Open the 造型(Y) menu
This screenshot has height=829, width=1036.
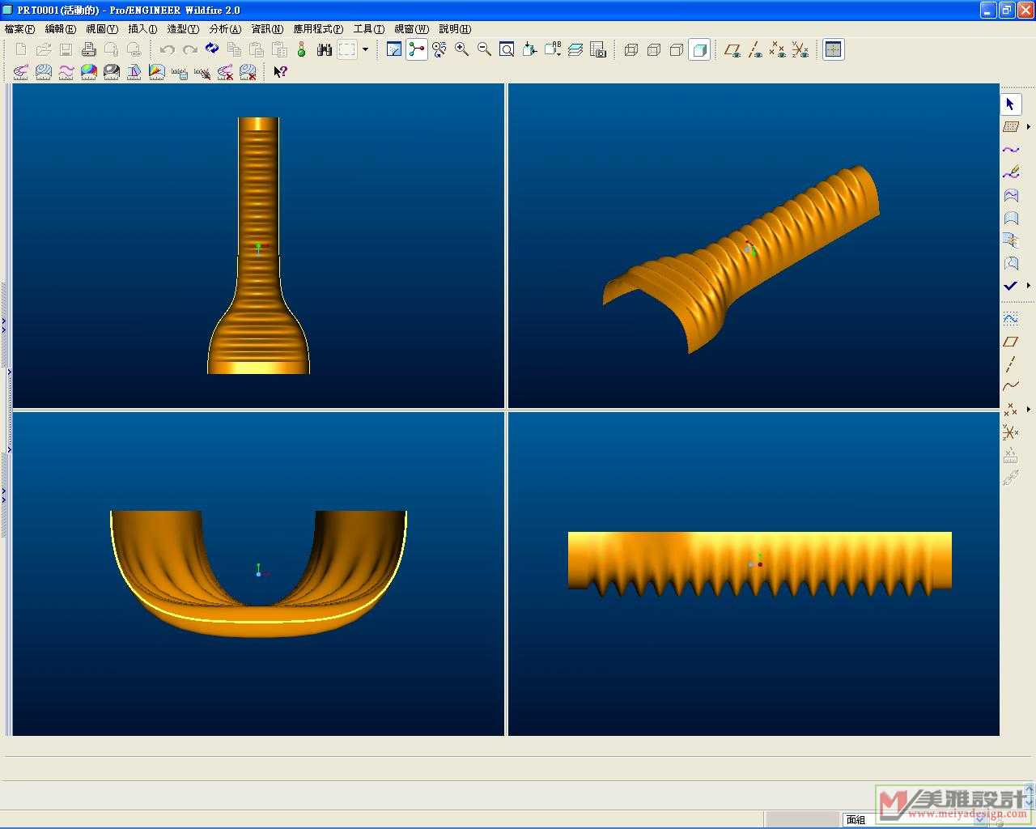[183, 28]
